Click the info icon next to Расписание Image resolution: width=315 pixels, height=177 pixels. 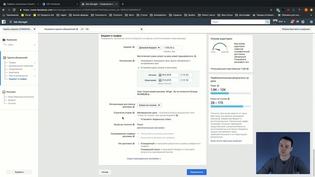click(x=133, y=61)
